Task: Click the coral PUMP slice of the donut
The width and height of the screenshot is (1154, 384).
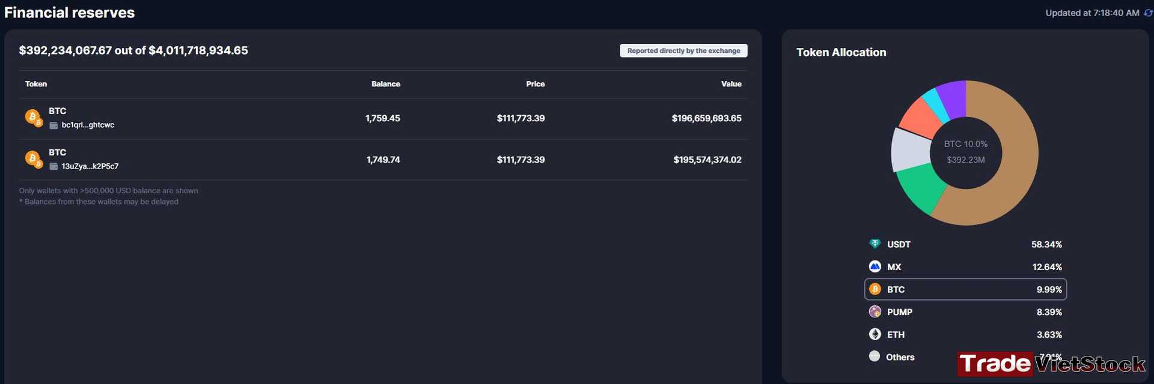Action: 920,118
